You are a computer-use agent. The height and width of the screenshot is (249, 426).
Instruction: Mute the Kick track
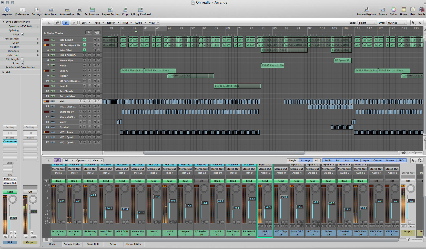tap(95, 101)
